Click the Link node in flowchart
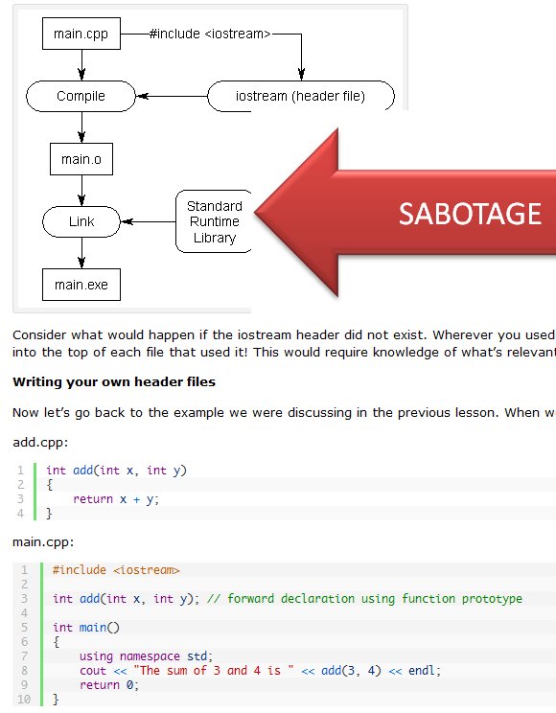This screenshot has height=713, width=556. [x=81, y=221]
